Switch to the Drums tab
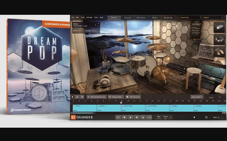Image resolution: width=227 pixels, height=141 pixels. click(x=114, y=18)
